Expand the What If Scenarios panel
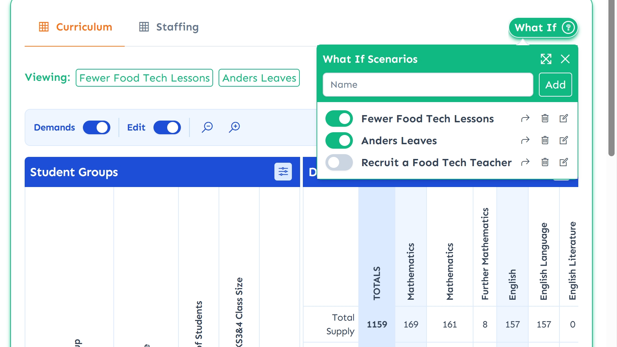 coord(546,59)
